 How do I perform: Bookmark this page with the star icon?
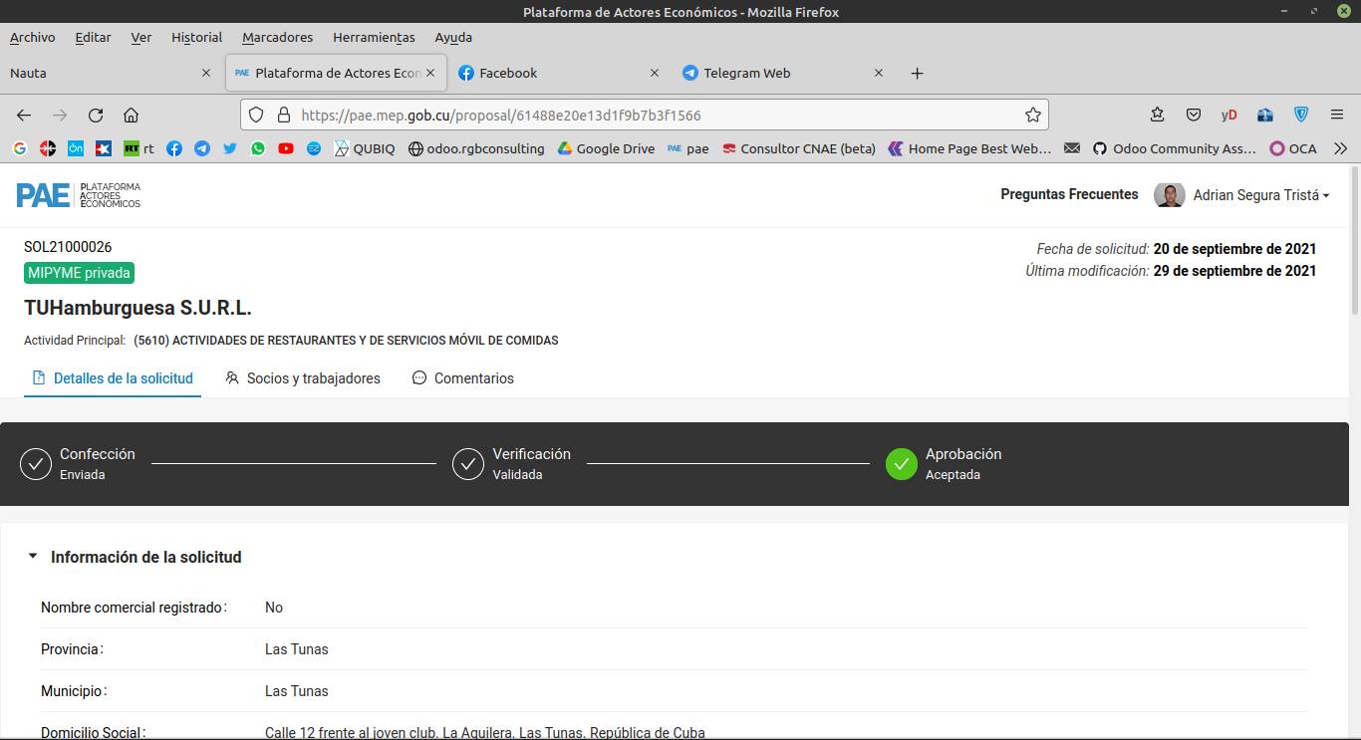[x=1033, y=115]
